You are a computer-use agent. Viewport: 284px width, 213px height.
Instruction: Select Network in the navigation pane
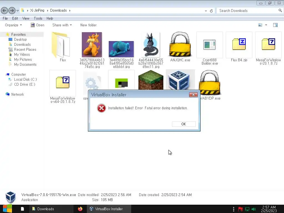(x=17, y=94)
